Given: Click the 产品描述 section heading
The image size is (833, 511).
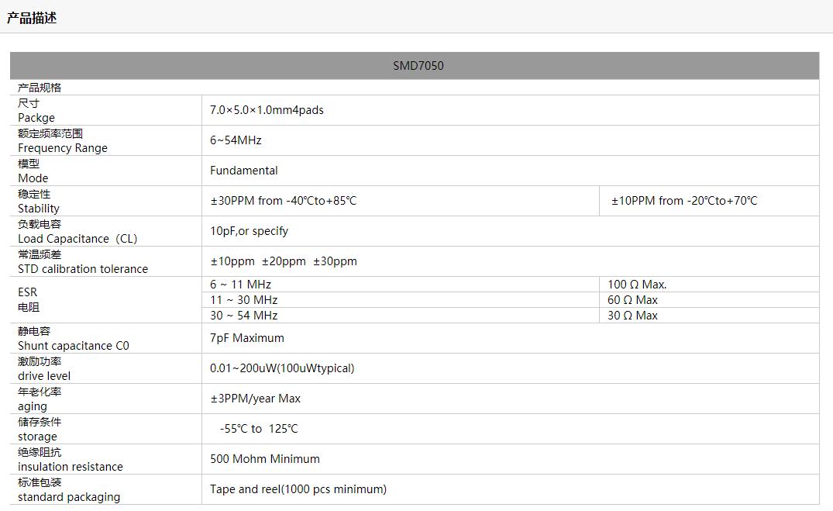Looking at the screenshot, I should (32, 18).
